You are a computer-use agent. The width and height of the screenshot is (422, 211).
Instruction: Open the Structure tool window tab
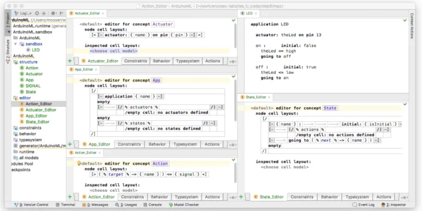pyautogui.click(x=8, y=49)
